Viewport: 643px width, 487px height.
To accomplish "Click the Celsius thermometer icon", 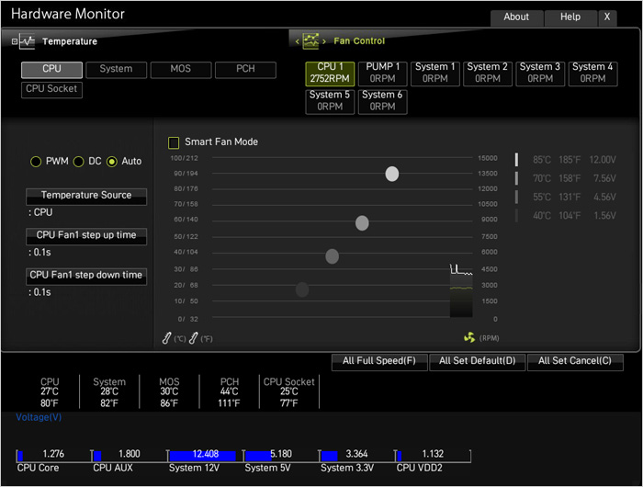I will click(x=167, y=338).
